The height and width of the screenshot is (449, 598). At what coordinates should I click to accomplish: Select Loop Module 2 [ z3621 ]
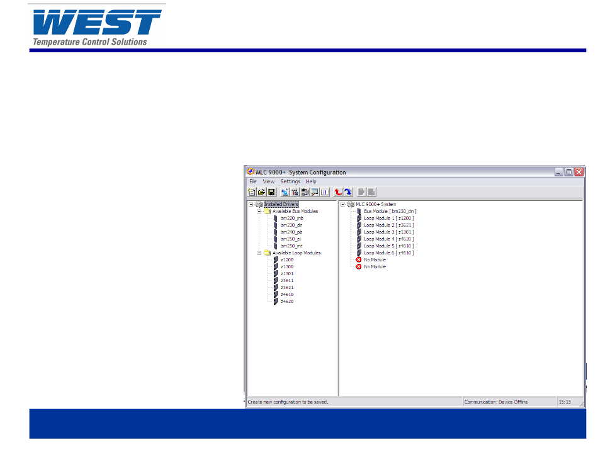(x=388, y=225)
